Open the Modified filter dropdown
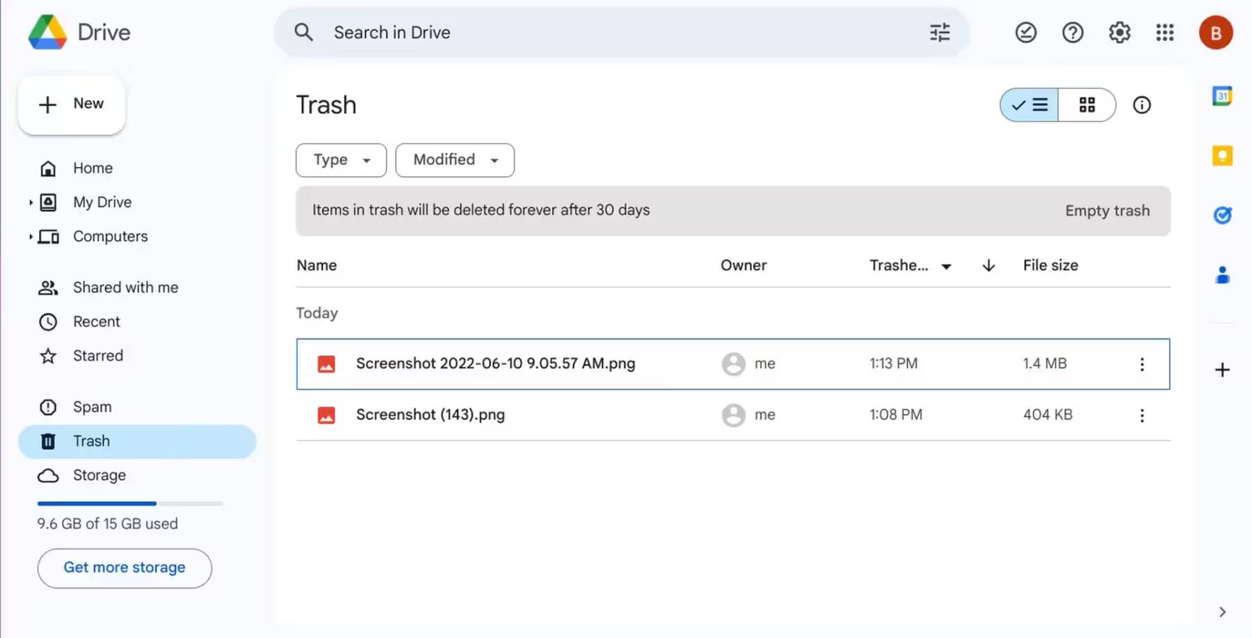This screenshot has width=1252, height=638. click(455, 160)
